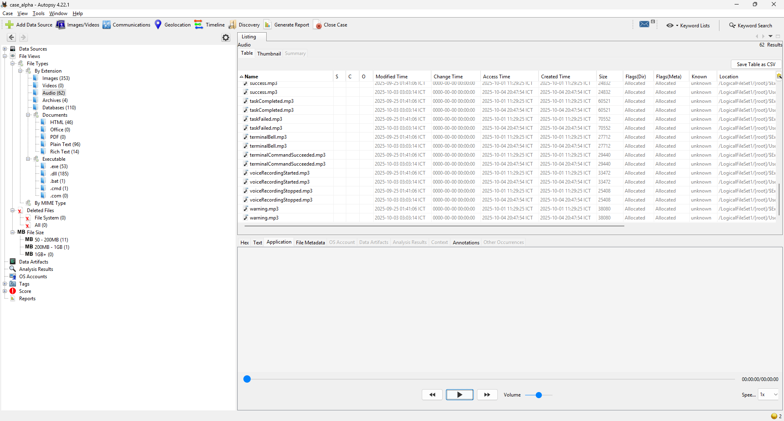The width and height of the screenshot is (784, 421).
Task: Open the Keyword Lists eye dropdown
Action: 672,25
